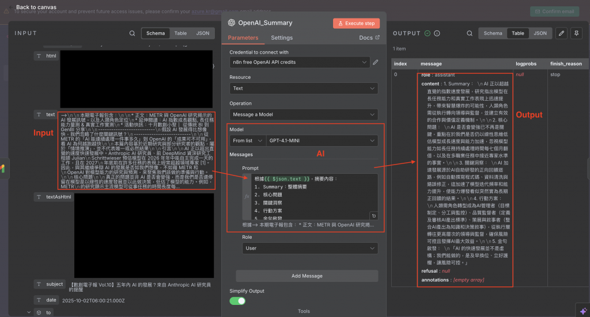Screen dimensions: 590x317
Task: Click the type icon next to the date field
Action: pos(39,300)
